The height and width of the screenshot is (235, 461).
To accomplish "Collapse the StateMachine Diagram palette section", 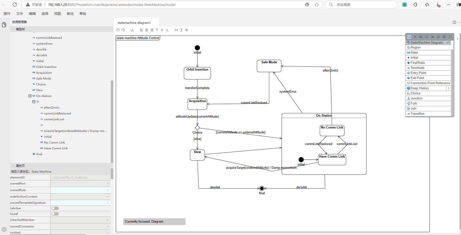I will [448, 43].
